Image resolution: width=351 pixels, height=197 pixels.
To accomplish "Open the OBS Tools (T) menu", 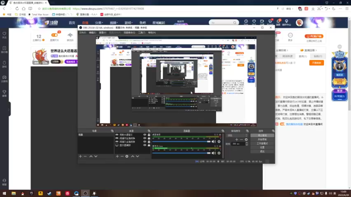I will point(141,32).
